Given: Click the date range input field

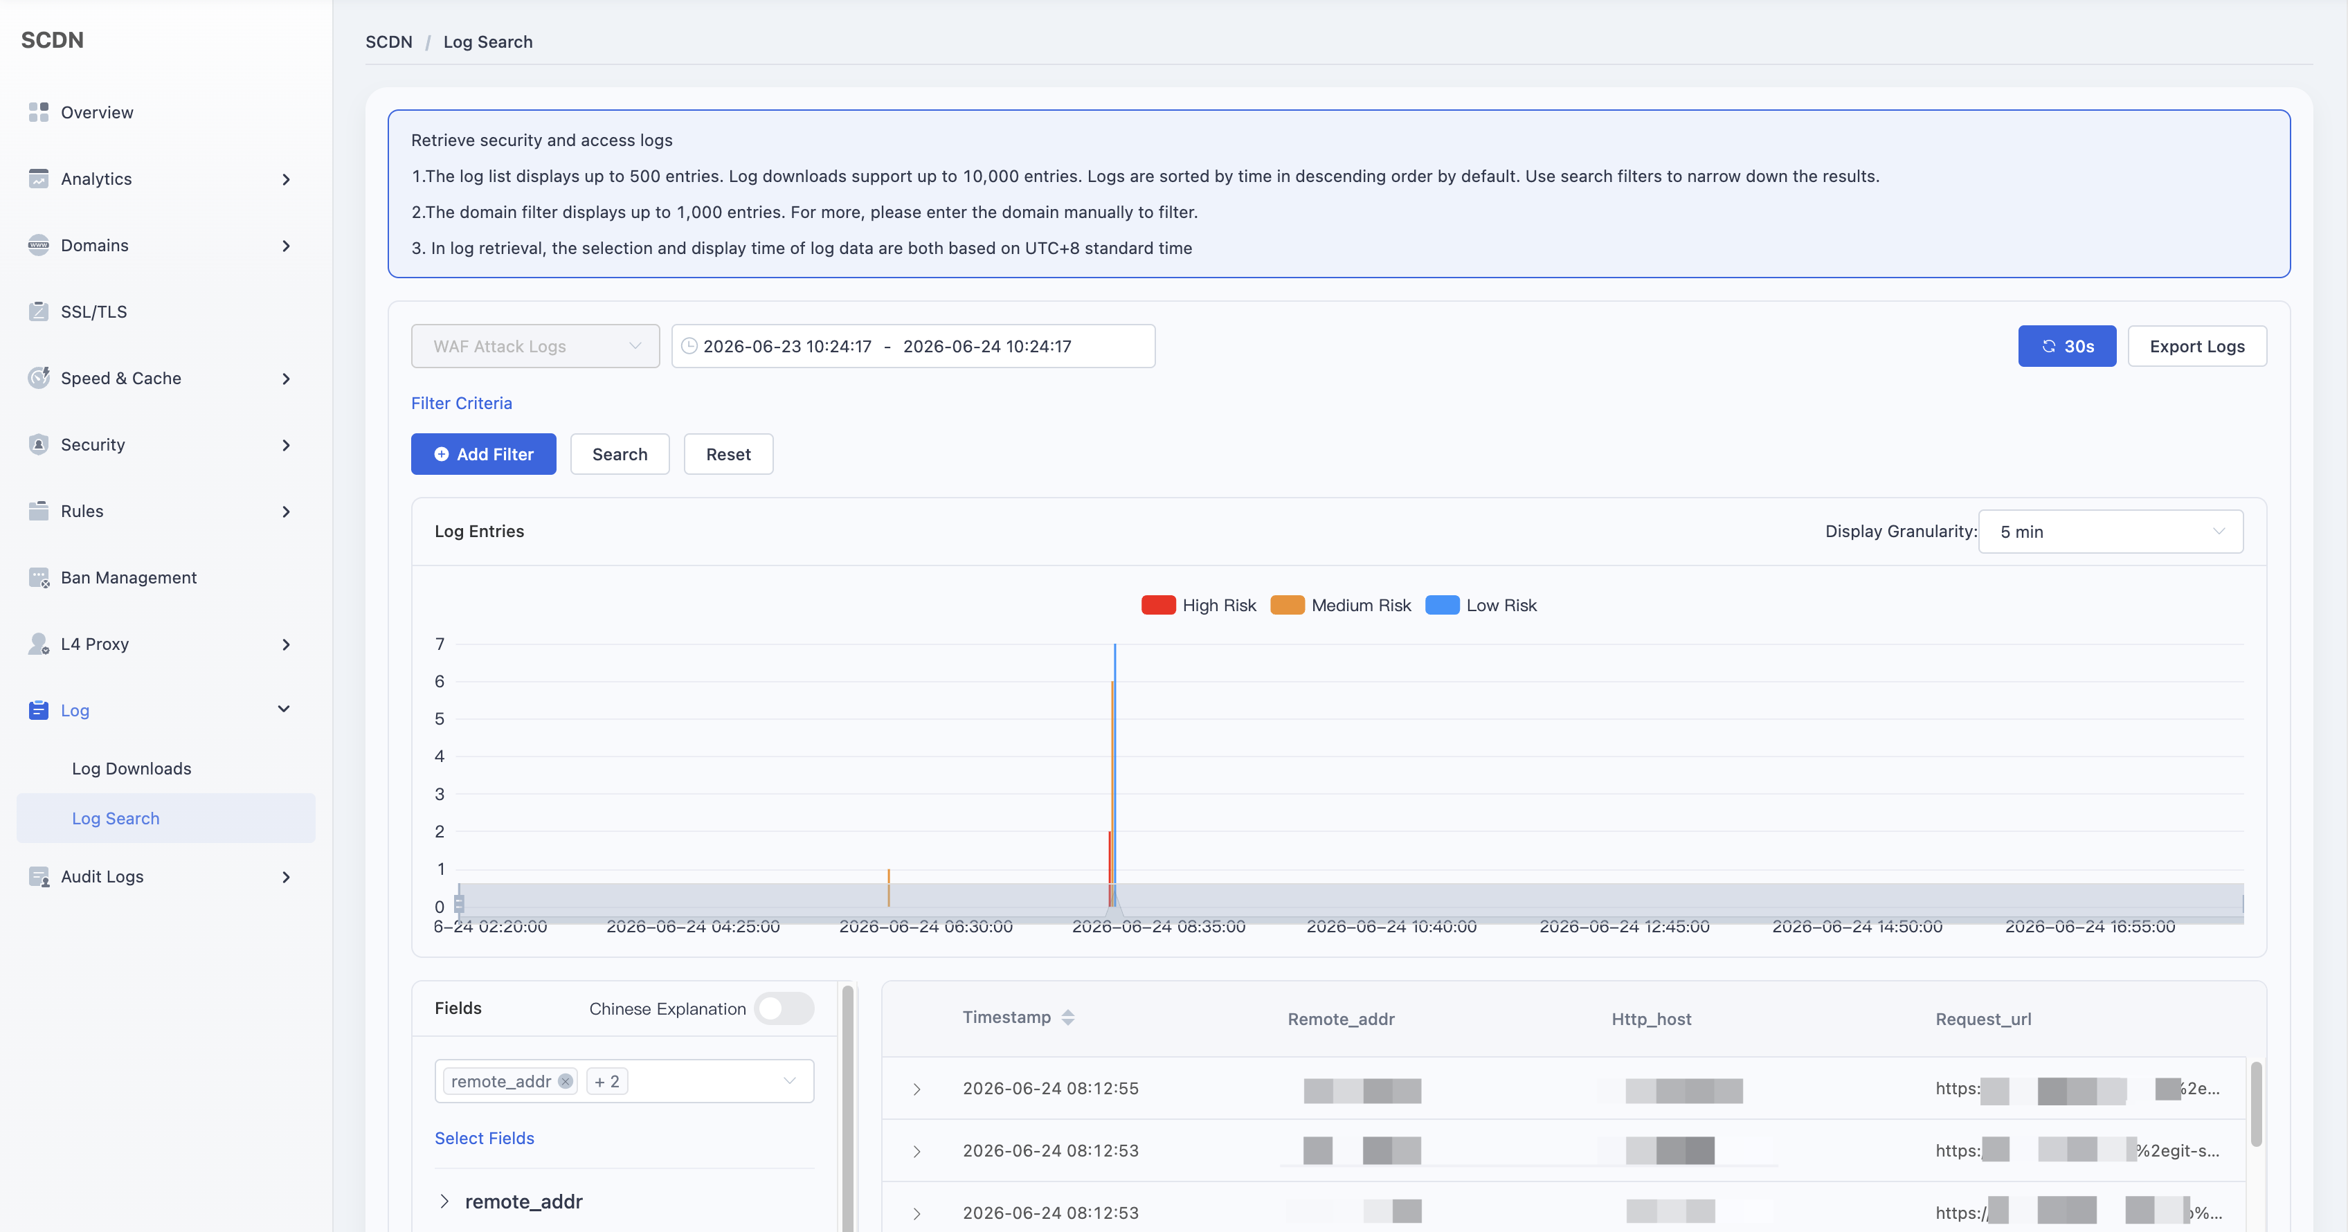Looking at the screenshot, I should (x=913, y=346).
